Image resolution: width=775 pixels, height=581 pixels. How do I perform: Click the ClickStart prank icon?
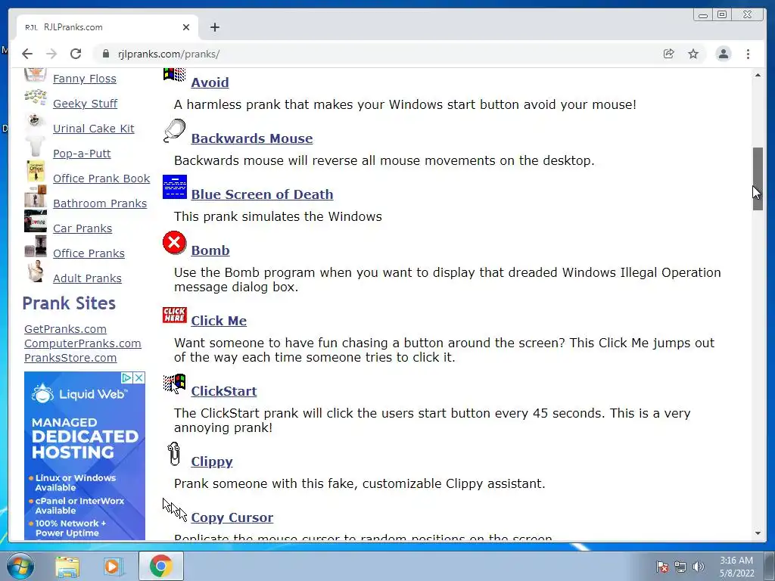click(175, 384)
